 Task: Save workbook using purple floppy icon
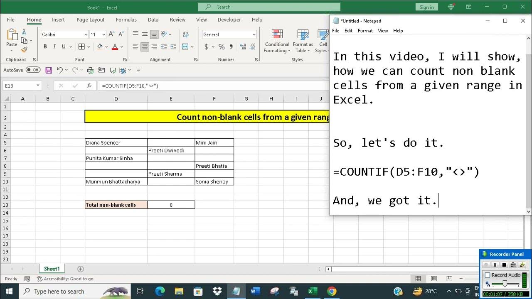tap(49, 70)
